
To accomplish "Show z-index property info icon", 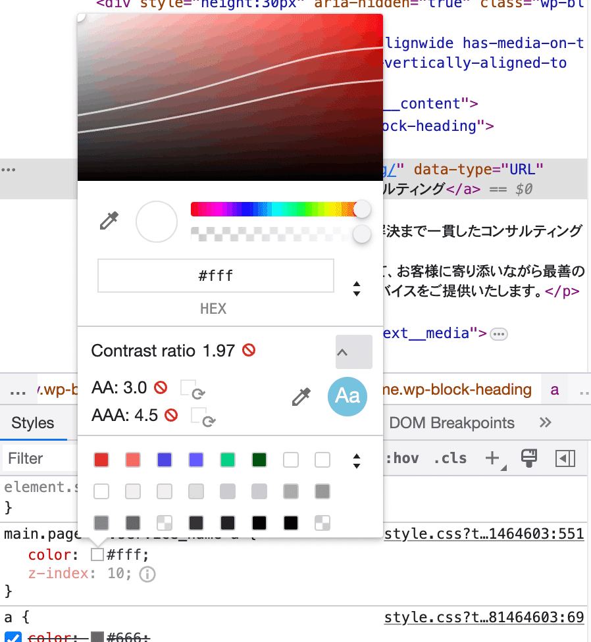I will pos(147,574).
